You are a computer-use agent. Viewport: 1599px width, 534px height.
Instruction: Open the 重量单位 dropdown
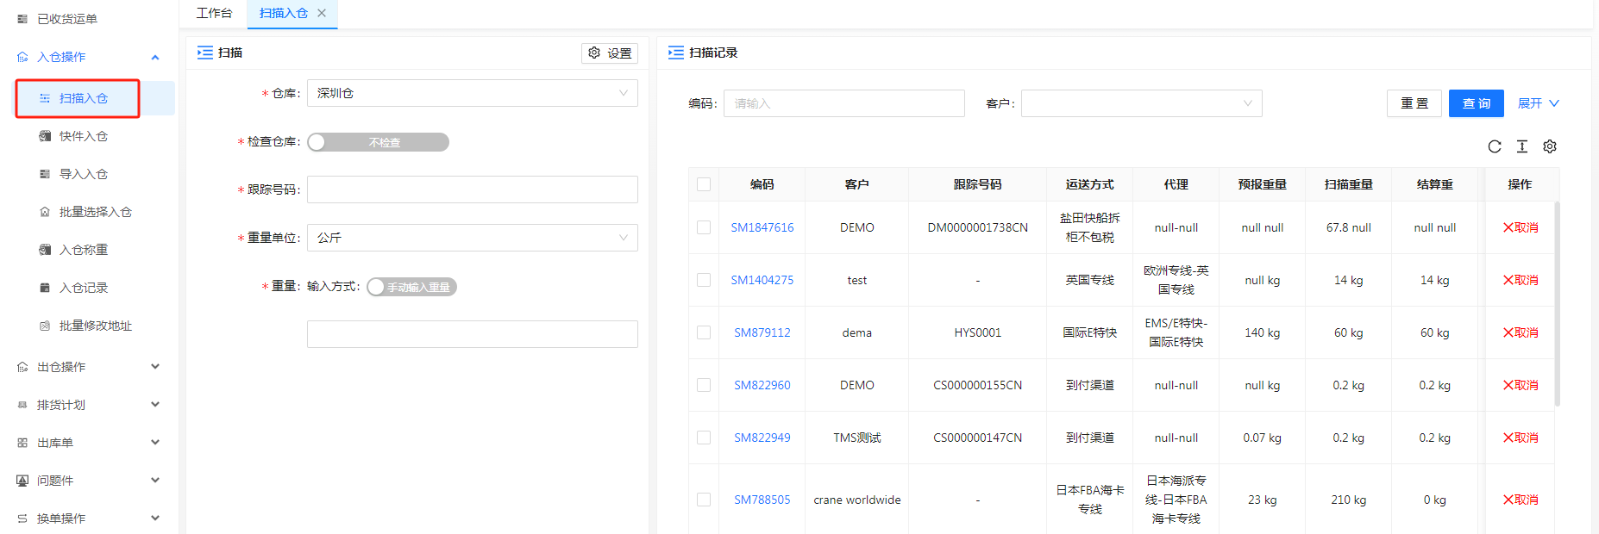472,238
